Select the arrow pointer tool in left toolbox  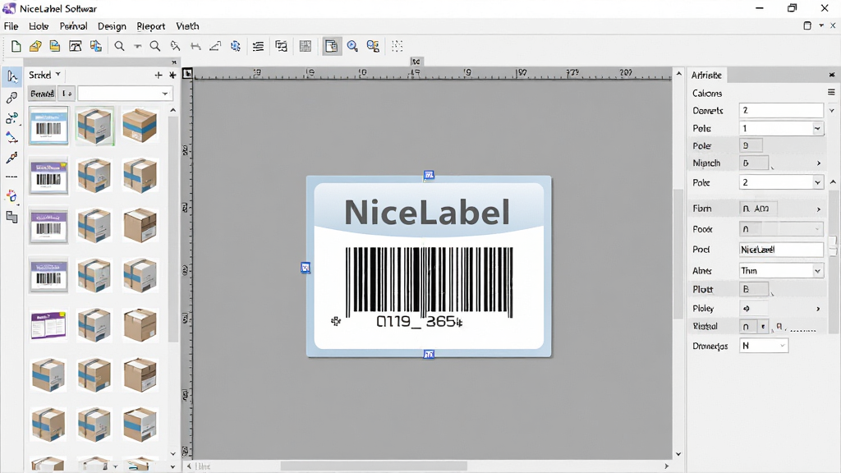(11, 76)
